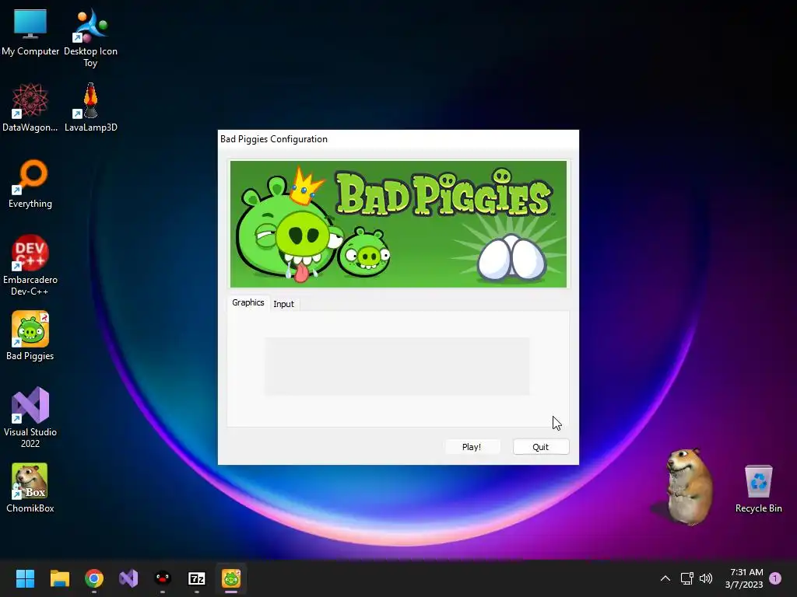Click the Bad Piggies banner image

pos(398,224)
